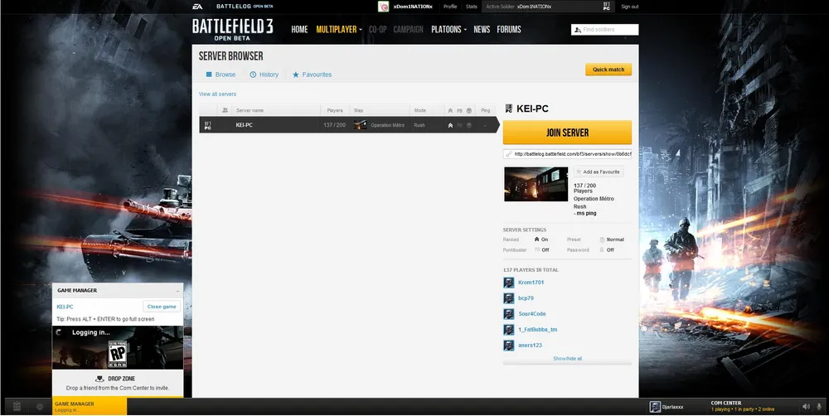Click xDom1NATIONx avatar picture in top bar
Image resolution: width=829 pixels, height=416 pixels.
click(x=383, y=7)
